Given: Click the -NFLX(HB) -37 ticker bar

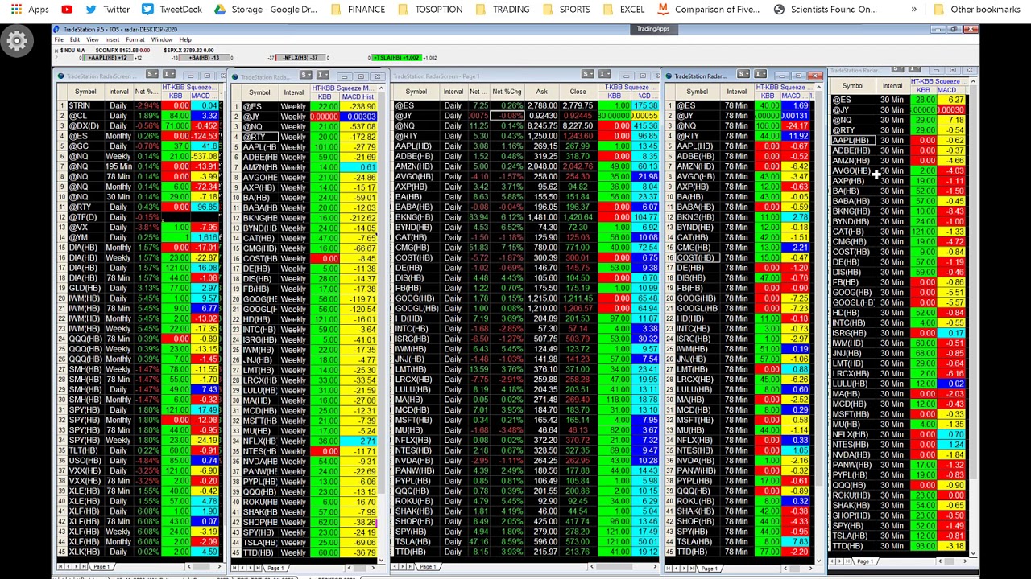Looking at the screenshot, I should click(x=302, y=58).
